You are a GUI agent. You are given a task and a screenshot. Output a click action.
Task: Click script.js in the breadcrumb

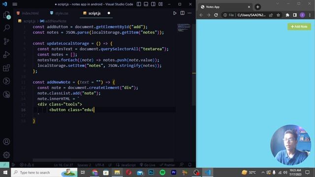coord(30,21)
